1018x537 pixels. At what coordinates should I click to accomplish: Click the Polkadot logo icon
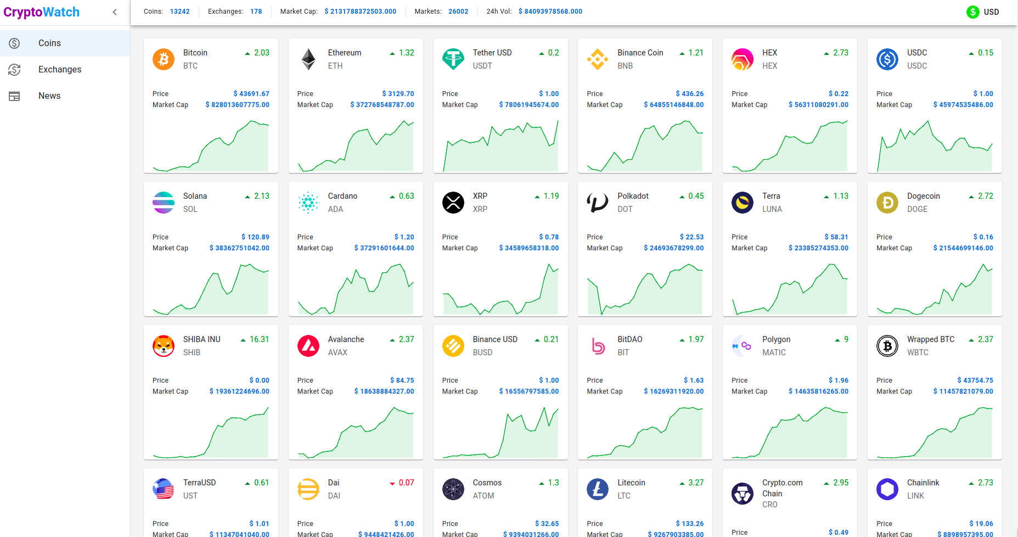[598, 203]
